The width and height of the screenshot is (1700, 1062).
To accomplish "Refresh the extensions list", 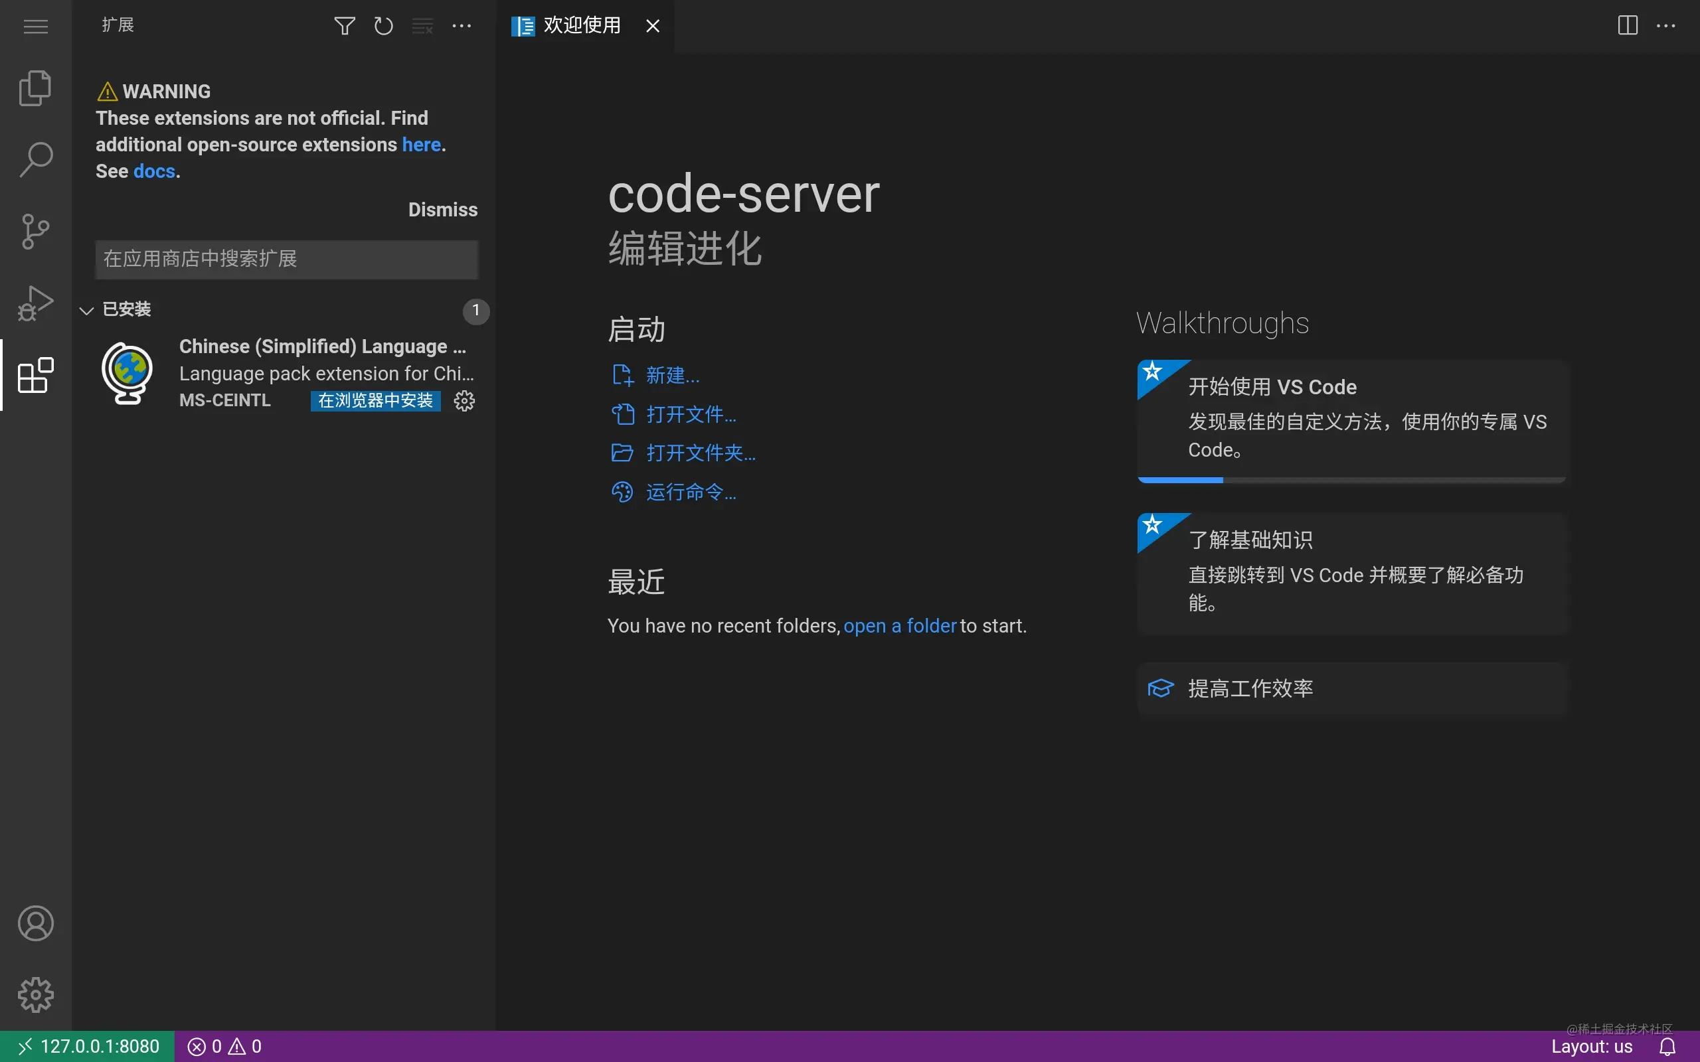I will [x=384, y=26].
